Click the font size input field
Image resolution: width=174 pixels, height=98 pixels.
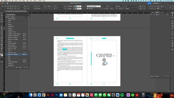click(145, 6)
